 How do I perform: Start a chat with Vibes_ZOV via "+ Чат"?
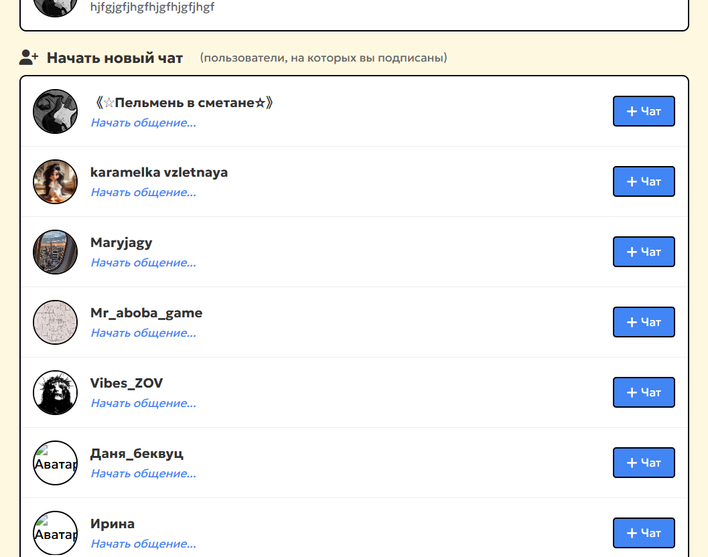pyautogui.click(x=644, y=392)
